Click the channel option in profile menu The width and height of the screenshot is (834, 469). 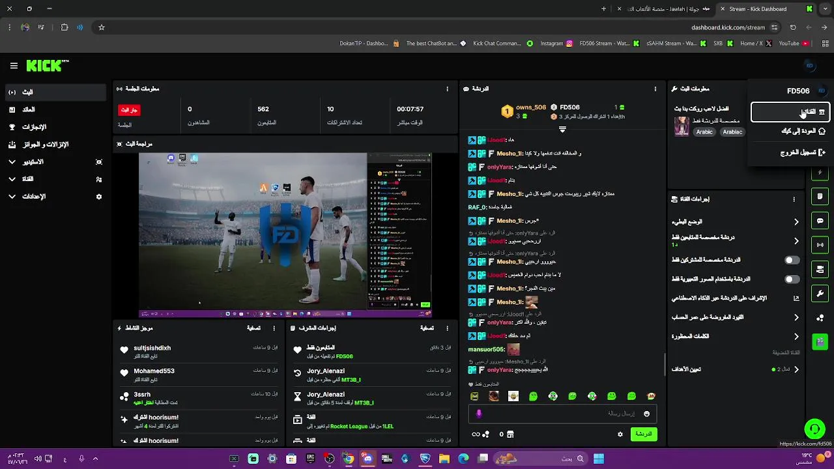(790, 112)
